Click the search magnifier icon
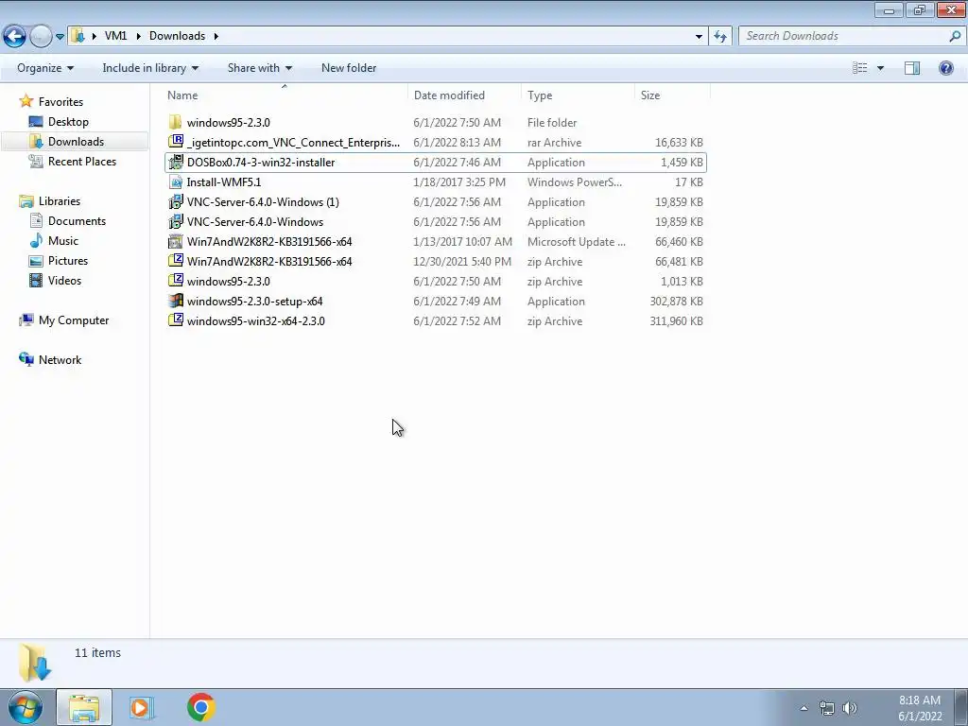 (955, 36)
